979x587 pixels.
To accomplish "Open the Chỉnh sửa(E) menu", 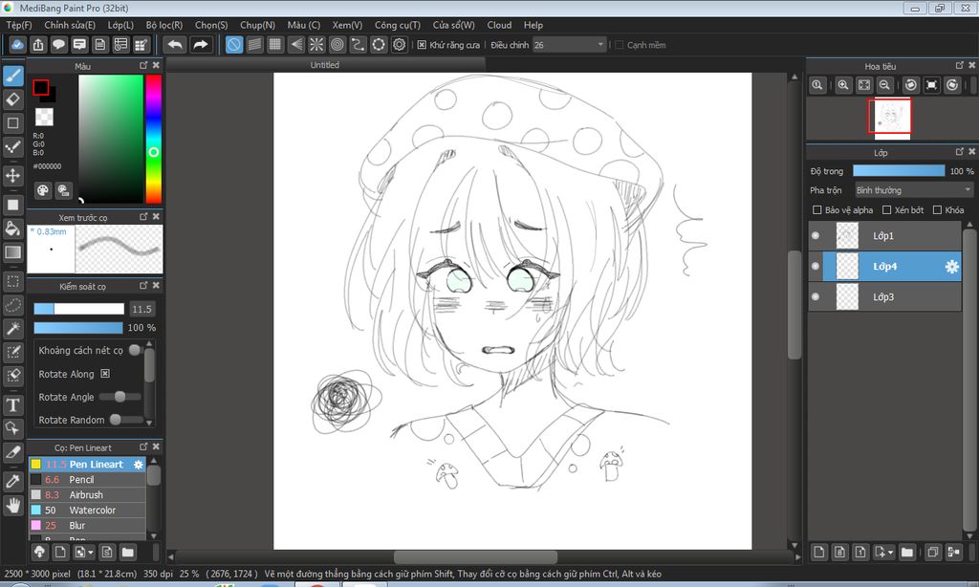I will (x=70, y=25).
